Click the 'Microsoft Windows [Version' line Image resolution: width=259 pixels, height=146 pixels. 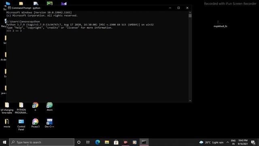(x=39, y=13)
